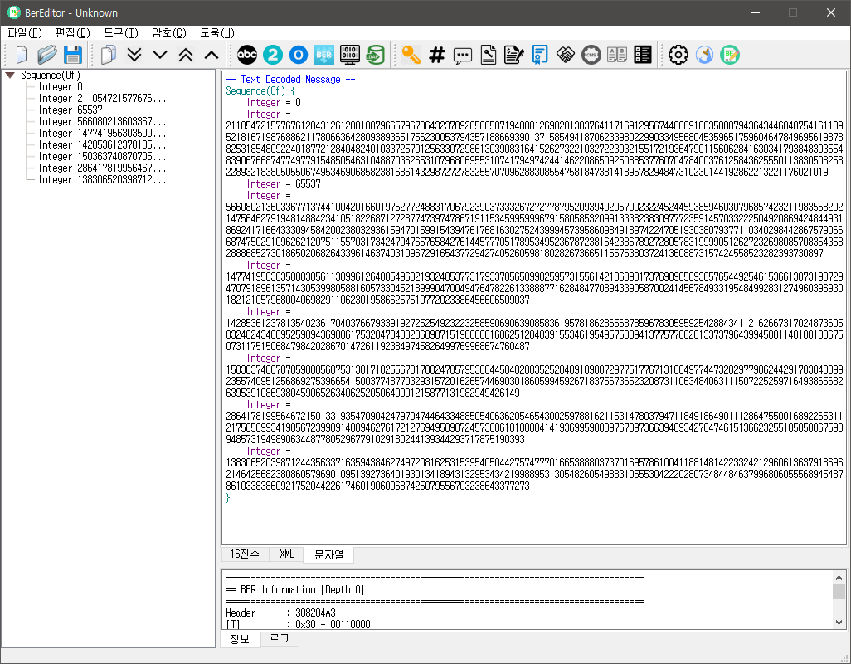Click the blue 'O' circle icon
The width and height of the screenshot is (851, 664).
tap(298, 55)
